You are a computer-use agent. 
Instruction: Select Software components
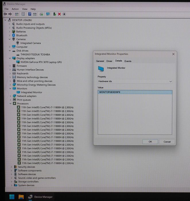click(30, 171)
